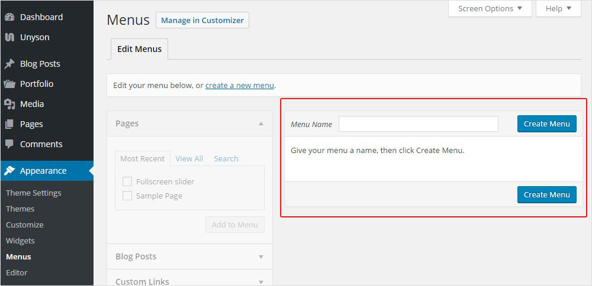Switch to the View All tab
This screenshot has width=592, height=286.
click(x=189, y=158)
